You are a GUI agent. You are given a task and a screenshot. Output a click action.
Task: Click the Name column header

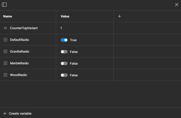tap(7, 16)
